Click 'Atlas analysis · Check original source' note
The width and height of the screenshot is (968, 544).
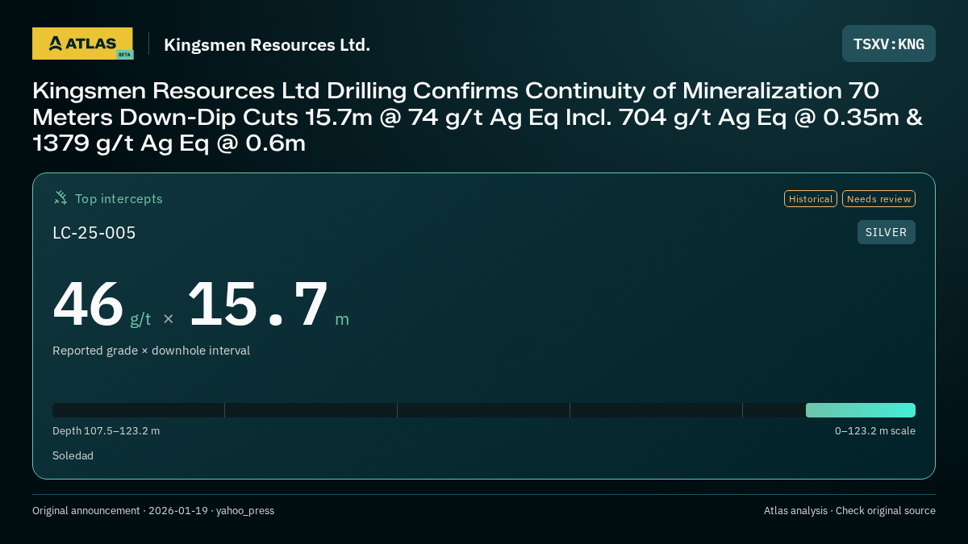pos(849,511)
